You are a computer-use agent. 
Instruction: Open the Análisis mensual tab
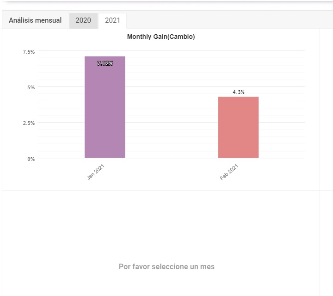point(35,20)
